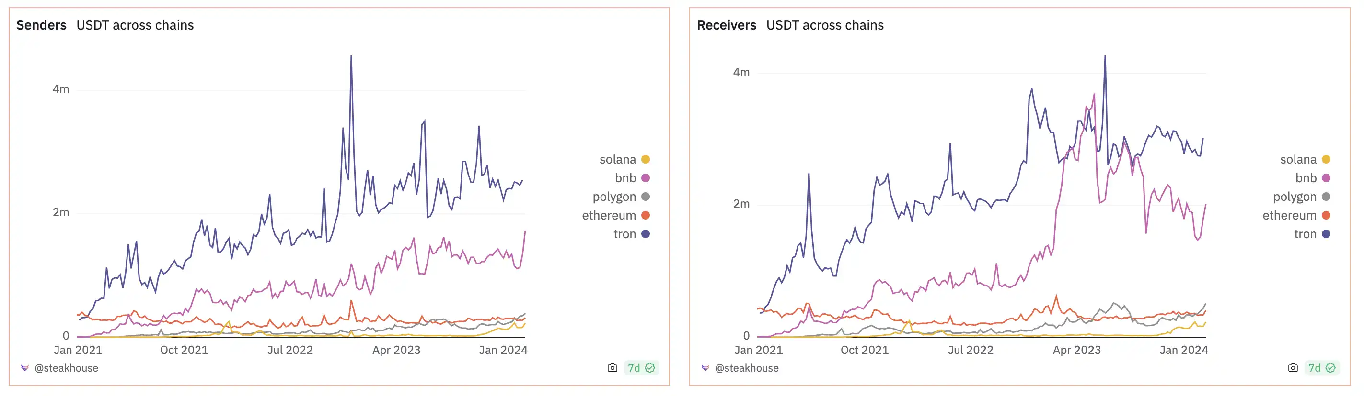This screenshot has width=1364, height=396.
Task: Click the 7d refresh badge in Senders chart
Action: coord(641,368)
